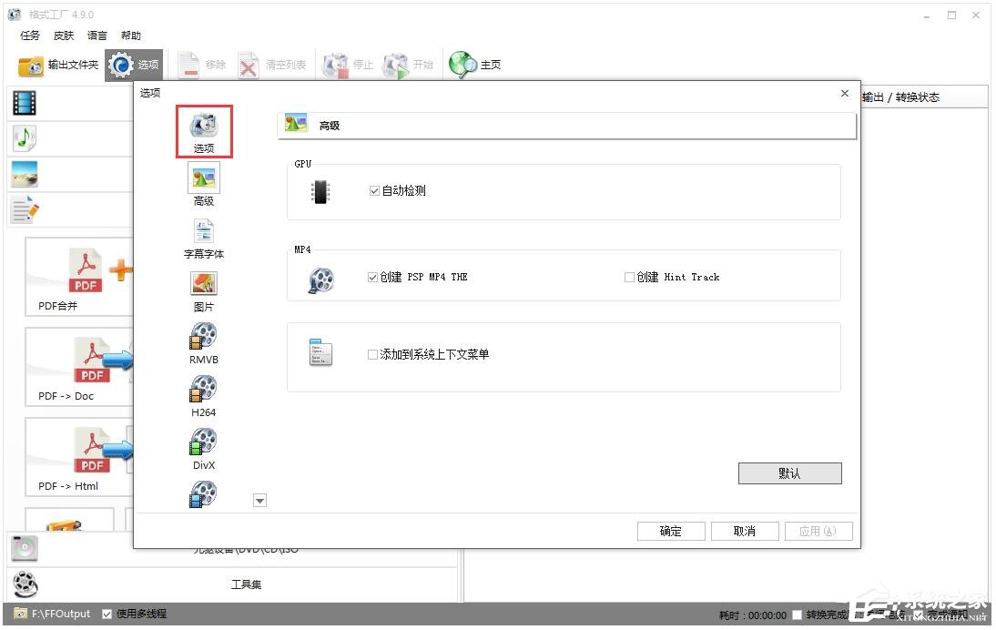Click the output folder icon in status bar
The image size is (996, 630).
pyautogui.click(x=20, y=615)
